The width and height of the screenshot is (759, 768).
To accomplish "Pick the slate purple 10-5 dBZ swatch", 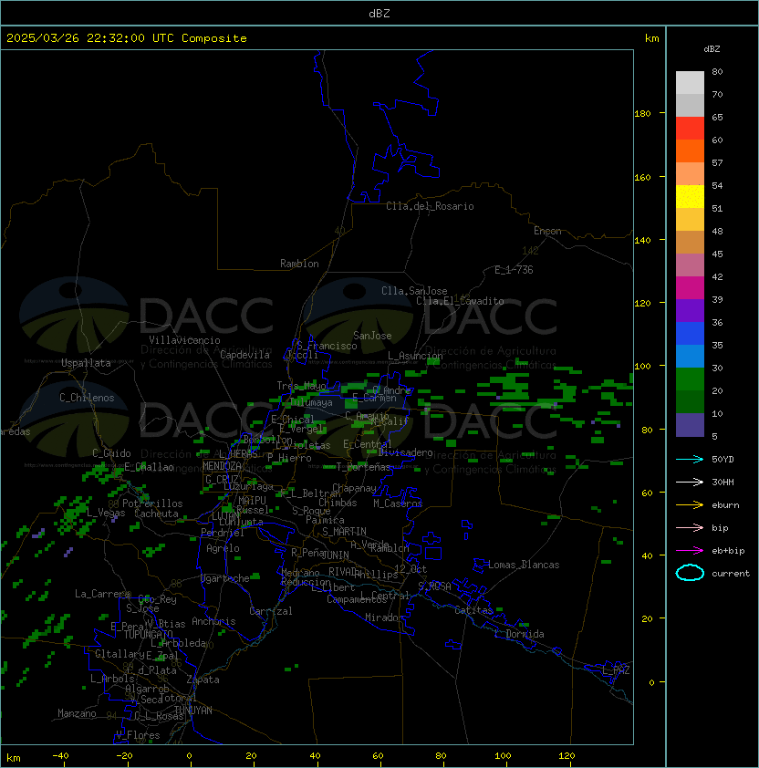I will pos(690,425).
